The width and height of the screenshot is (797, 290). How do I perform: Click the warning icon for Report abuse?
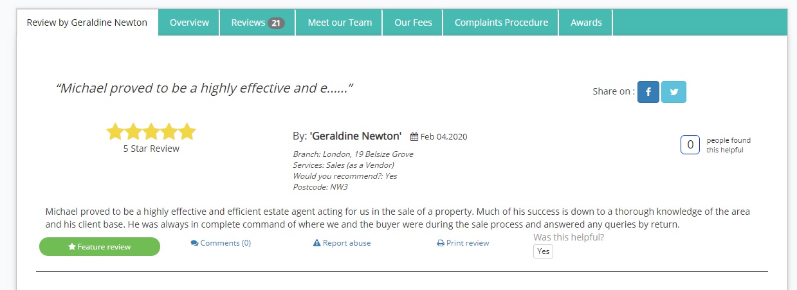[x=316, y=243]
